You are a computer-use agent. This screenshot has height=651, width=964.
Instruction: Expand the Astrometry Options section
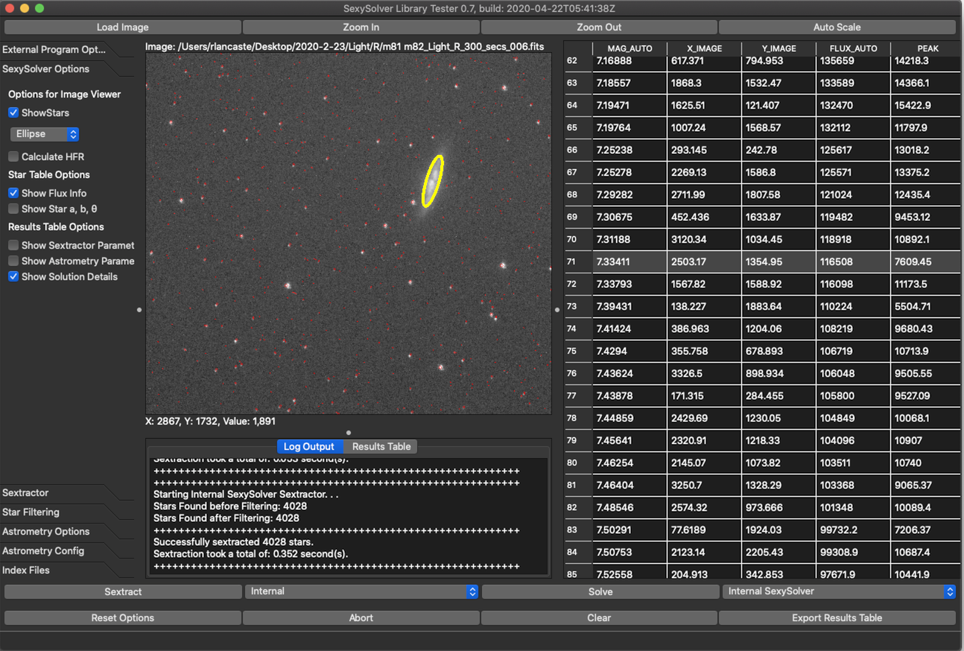click(46, 531)
